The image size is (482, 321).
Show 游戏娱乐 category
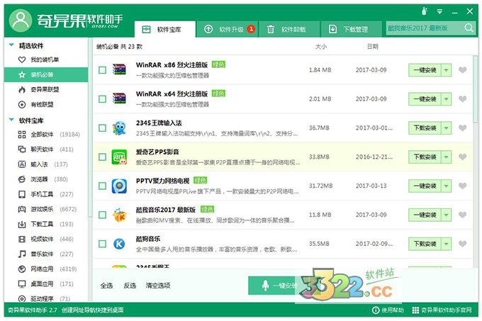click(46, 209)
